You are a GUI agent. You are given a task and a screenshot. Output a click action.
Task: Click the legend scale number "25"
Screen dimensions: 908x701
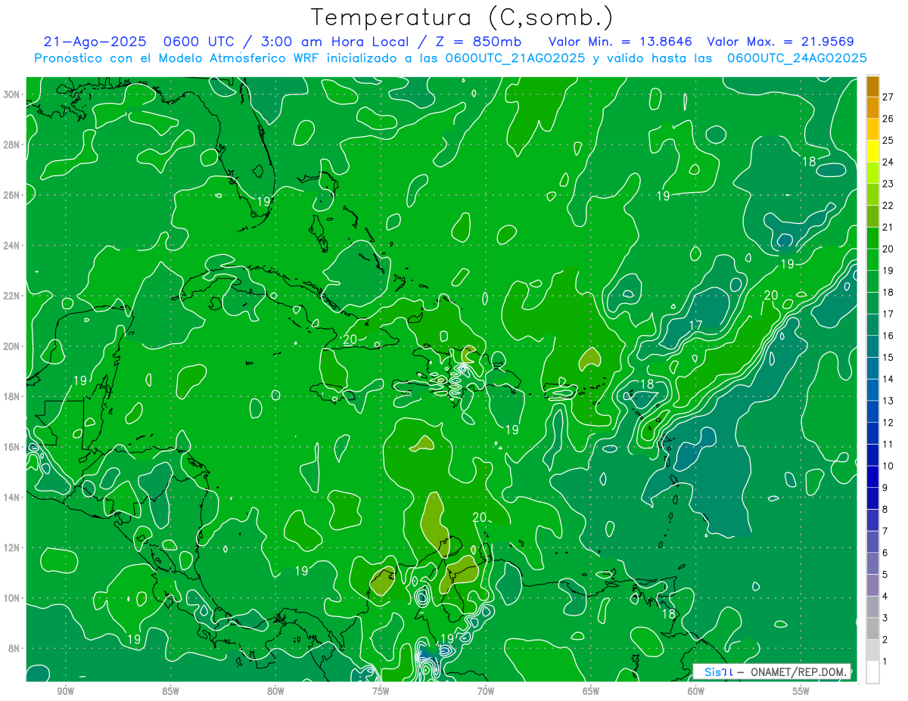coord(888,141)
